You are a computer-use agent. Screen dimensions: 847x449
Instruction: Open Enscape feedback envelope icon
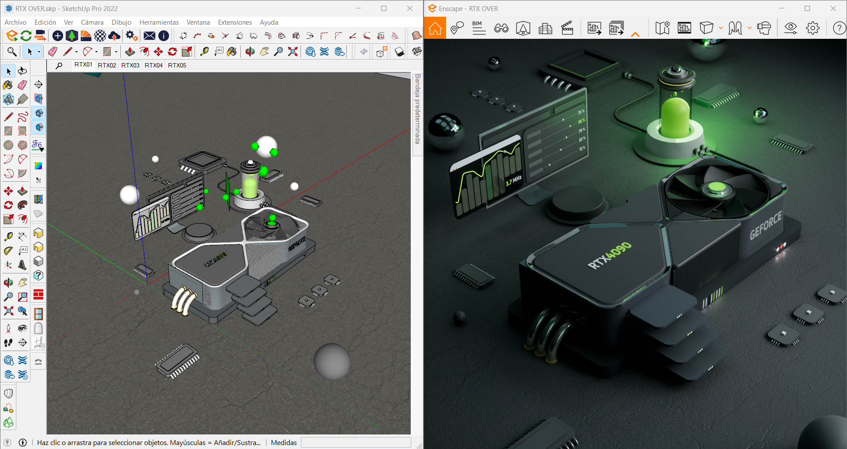(x=150, y=36)
